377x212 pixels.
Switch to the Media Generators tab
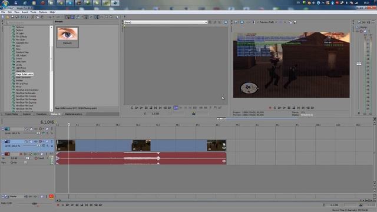click(x=74, y=114)
